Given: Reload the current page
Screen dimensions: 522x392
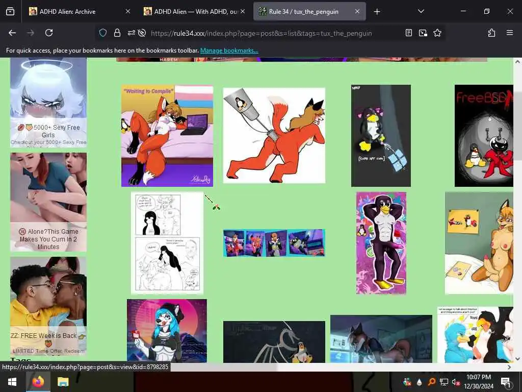Looking at the screenshot, I should 49,33.
